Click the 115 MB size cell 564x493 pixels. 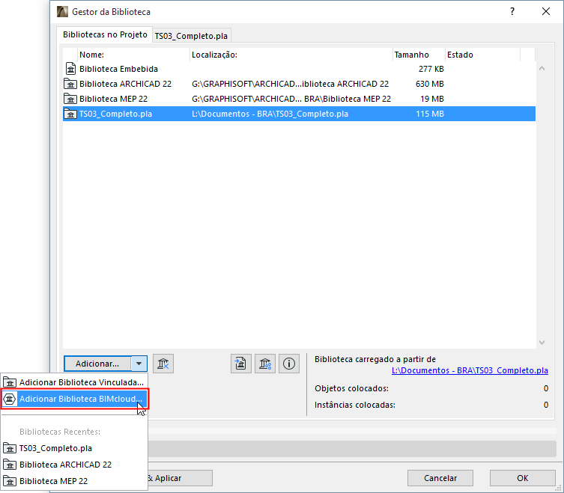pos(429,114)
